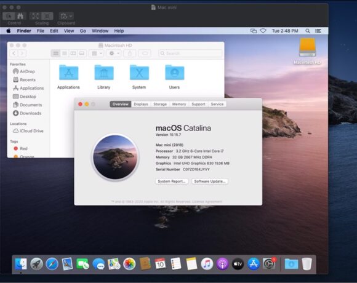
Task: Open Apple TV icon in Dock
Action: 238,264
